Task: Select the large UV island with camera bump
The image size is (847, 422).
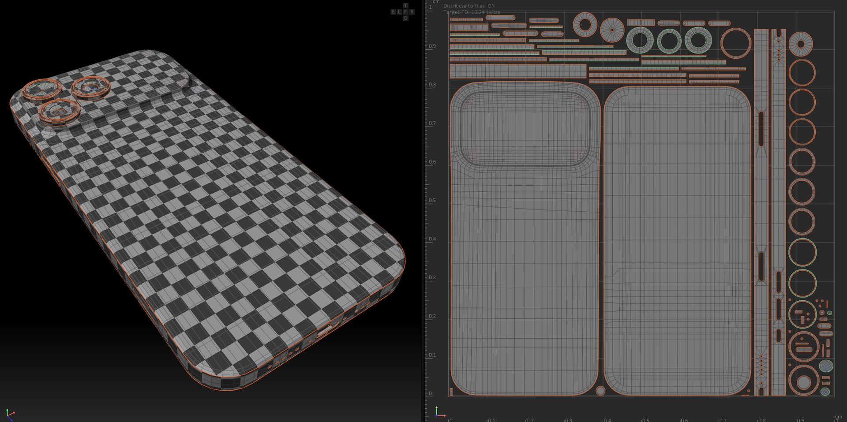Action: (x=525, y=238)
